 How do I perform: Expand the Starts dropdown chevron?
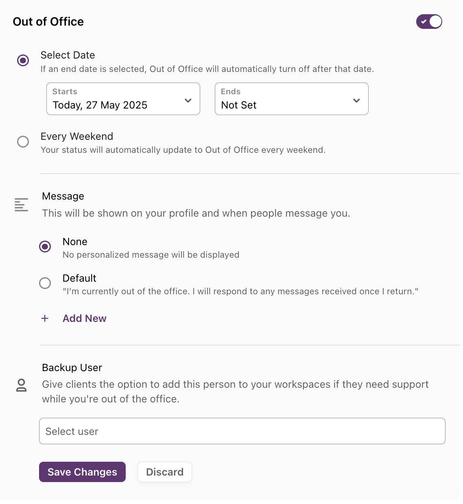click(x=188, y=100)
